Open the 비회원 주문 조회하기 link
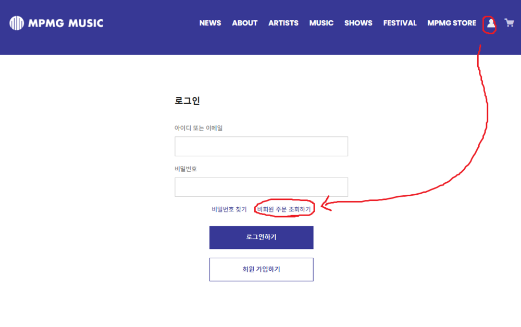Screen dimensions: 521x327 point(284,209)
